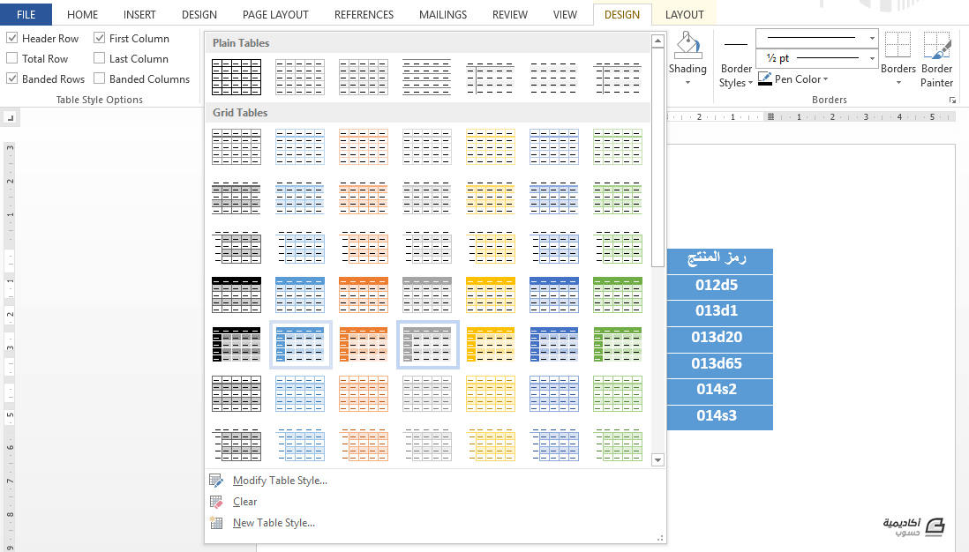
Task: Expand the Shading dropdown arrow
Action: pos(687,83)
